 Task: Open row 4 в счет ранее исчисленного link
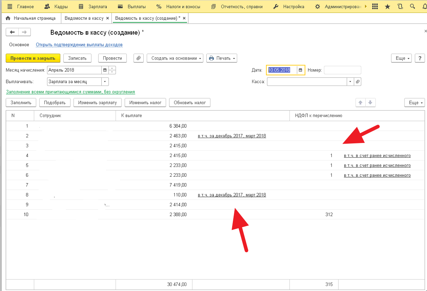click(377, 156)
